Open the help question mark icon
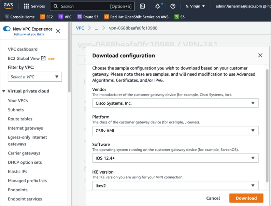271x206 pixels. [x=173, y=6]
